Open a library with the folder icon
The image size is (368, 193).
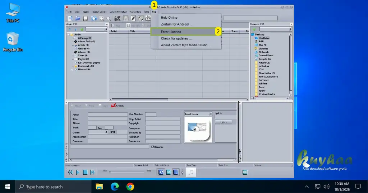point(78,18)
